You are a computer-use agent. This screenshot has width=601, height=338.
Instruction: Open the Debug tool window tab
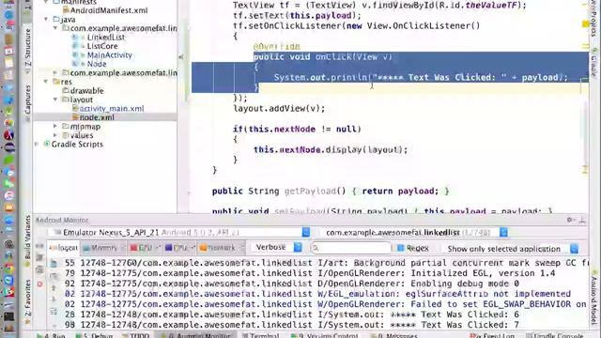94,335
